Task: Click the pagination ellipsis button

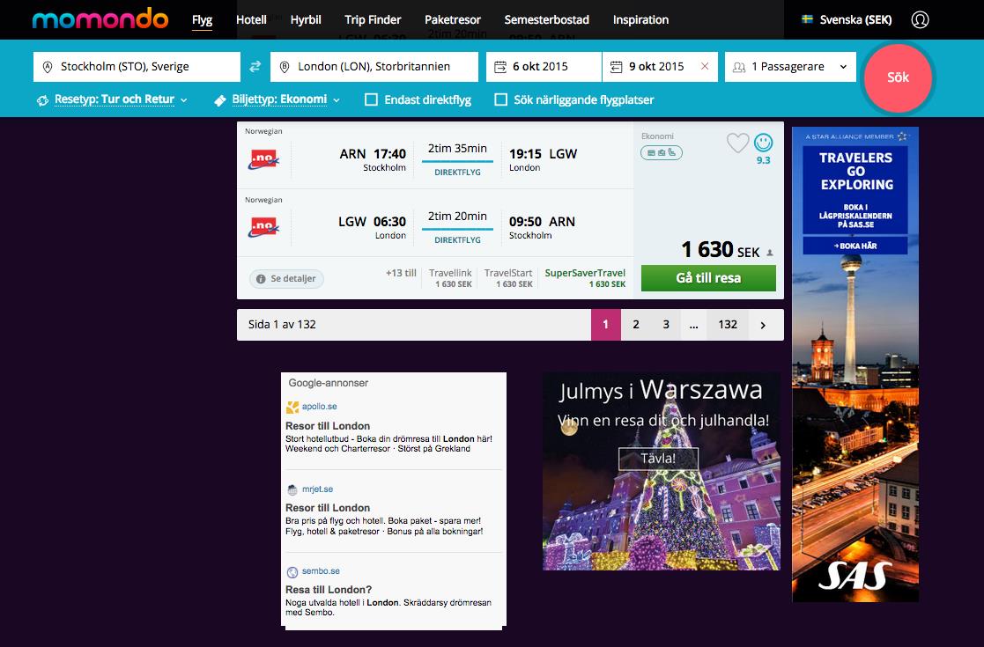Action: point(693,325)
